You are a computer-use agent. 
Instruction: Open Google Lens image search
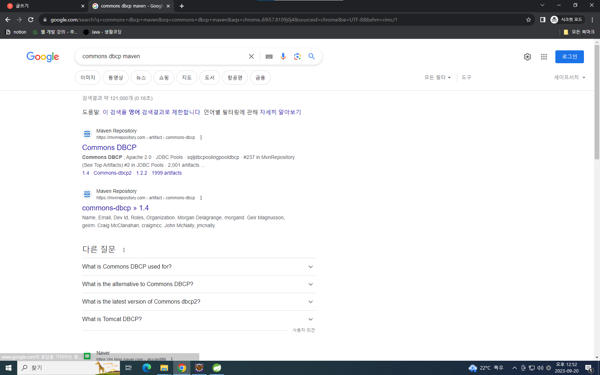tap(297, 56)
